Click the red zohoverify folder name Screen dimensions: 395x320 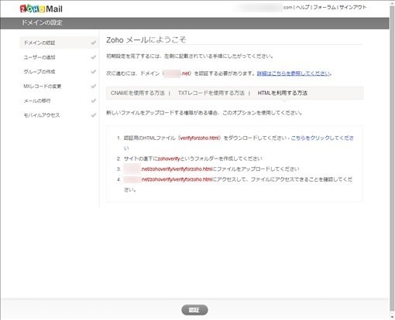coord(169,158)
